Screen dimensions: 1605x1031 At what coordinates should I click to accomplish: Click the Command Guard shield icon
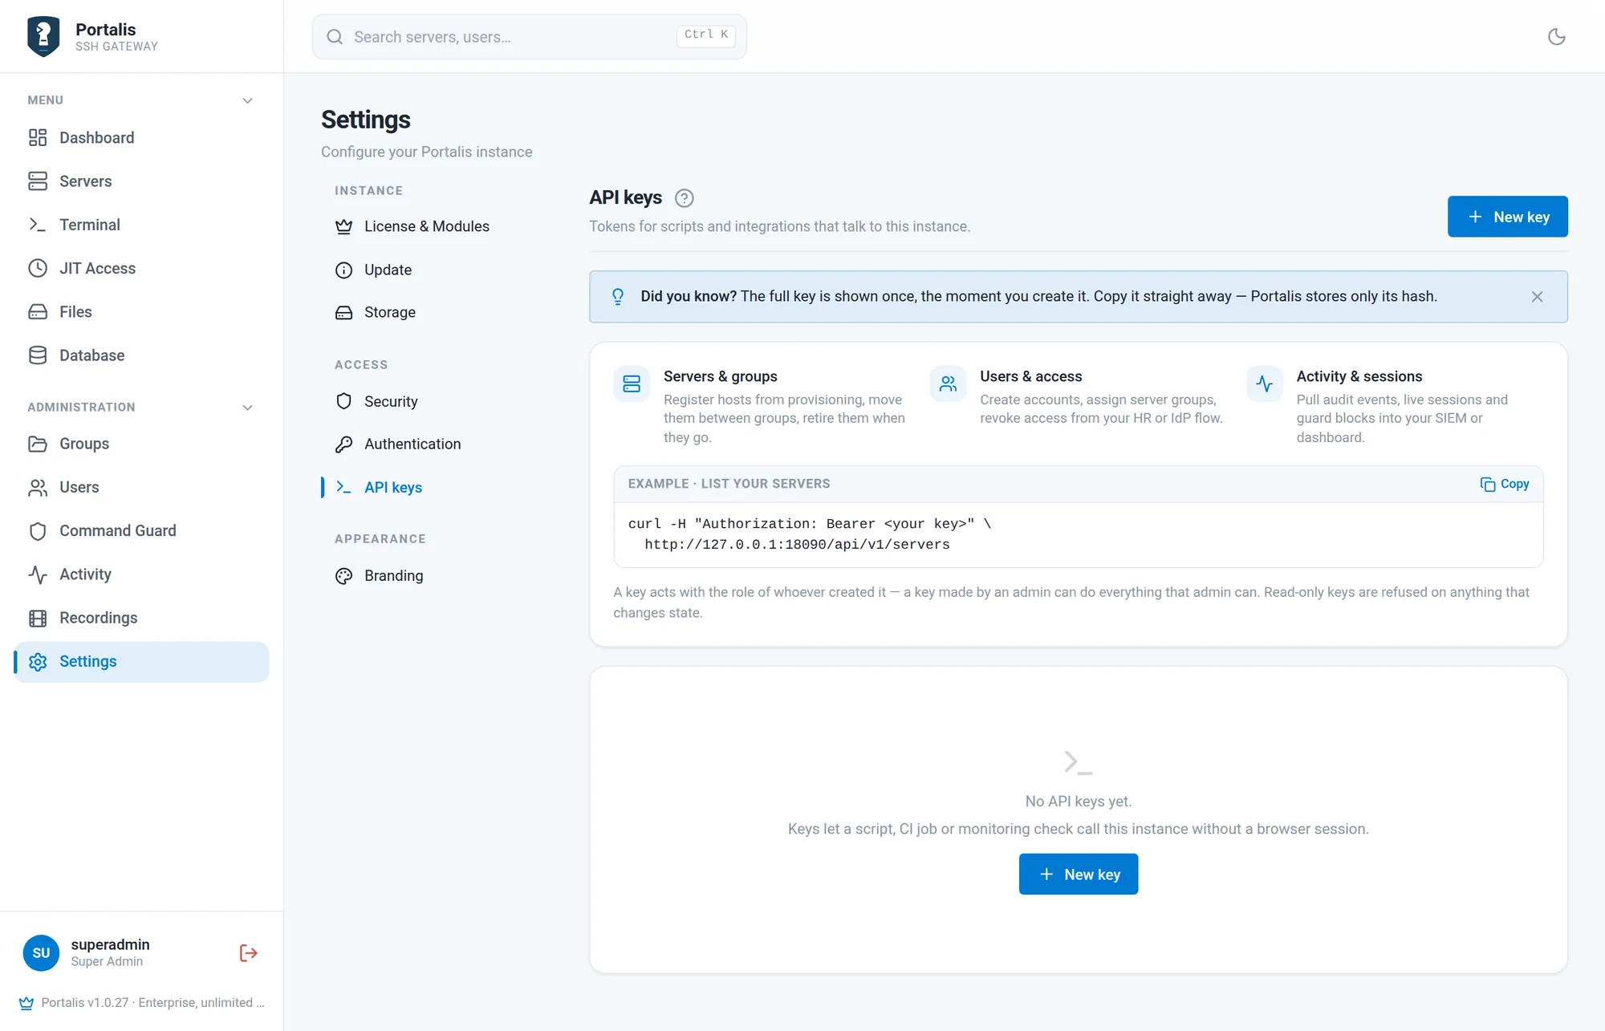[38, 531]
